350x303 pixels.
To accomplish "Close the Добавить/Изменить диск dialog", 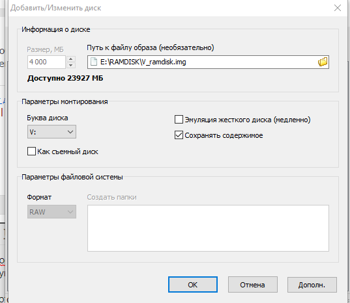I will (x=338, y=8).
